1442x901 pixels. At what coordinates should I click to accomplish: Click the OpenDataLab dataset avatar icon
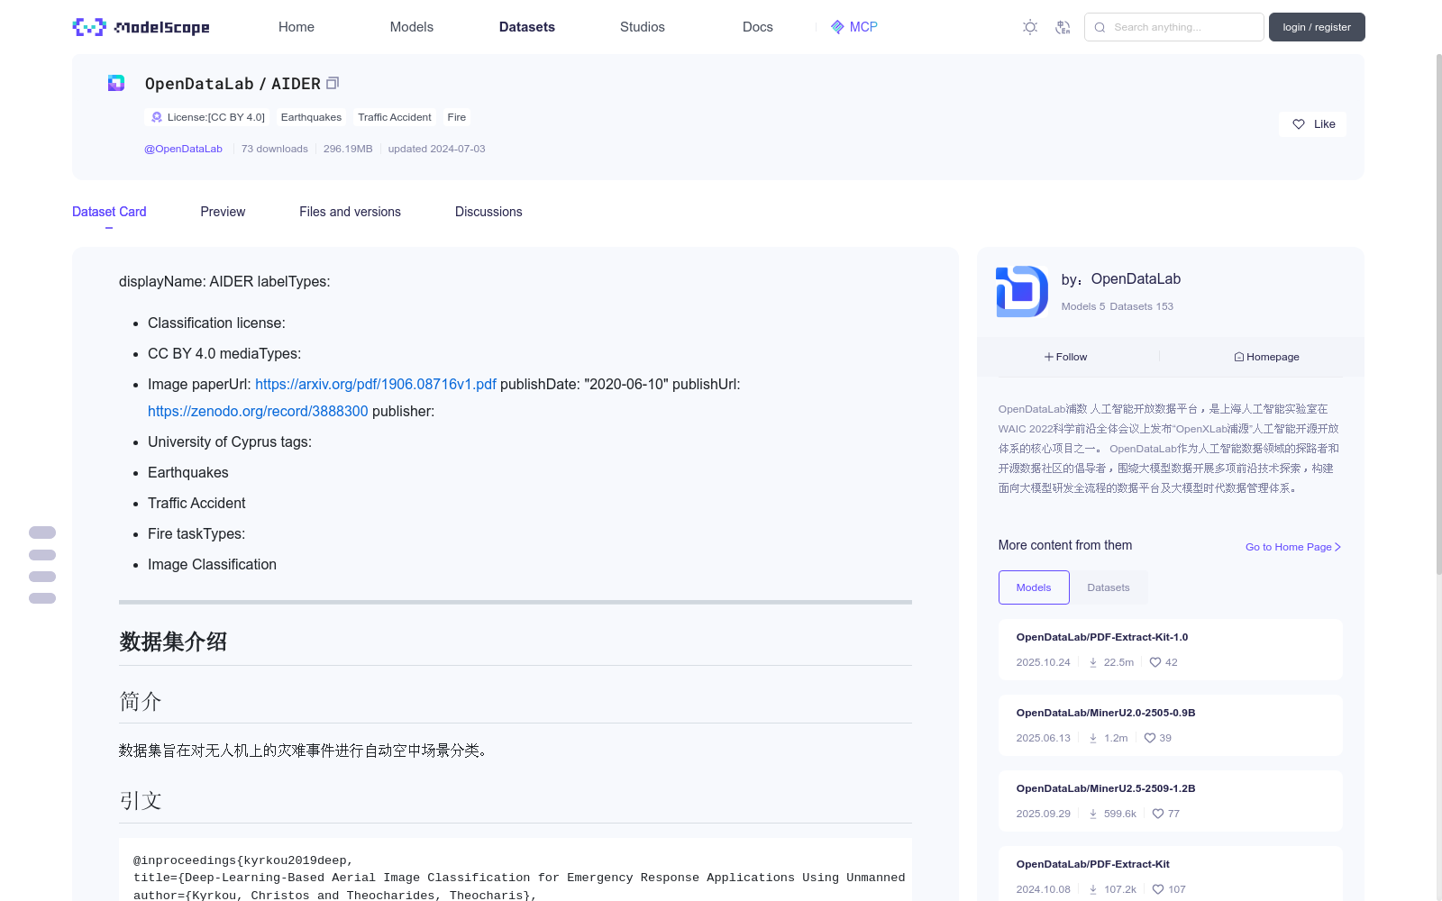tap(116, 83)
